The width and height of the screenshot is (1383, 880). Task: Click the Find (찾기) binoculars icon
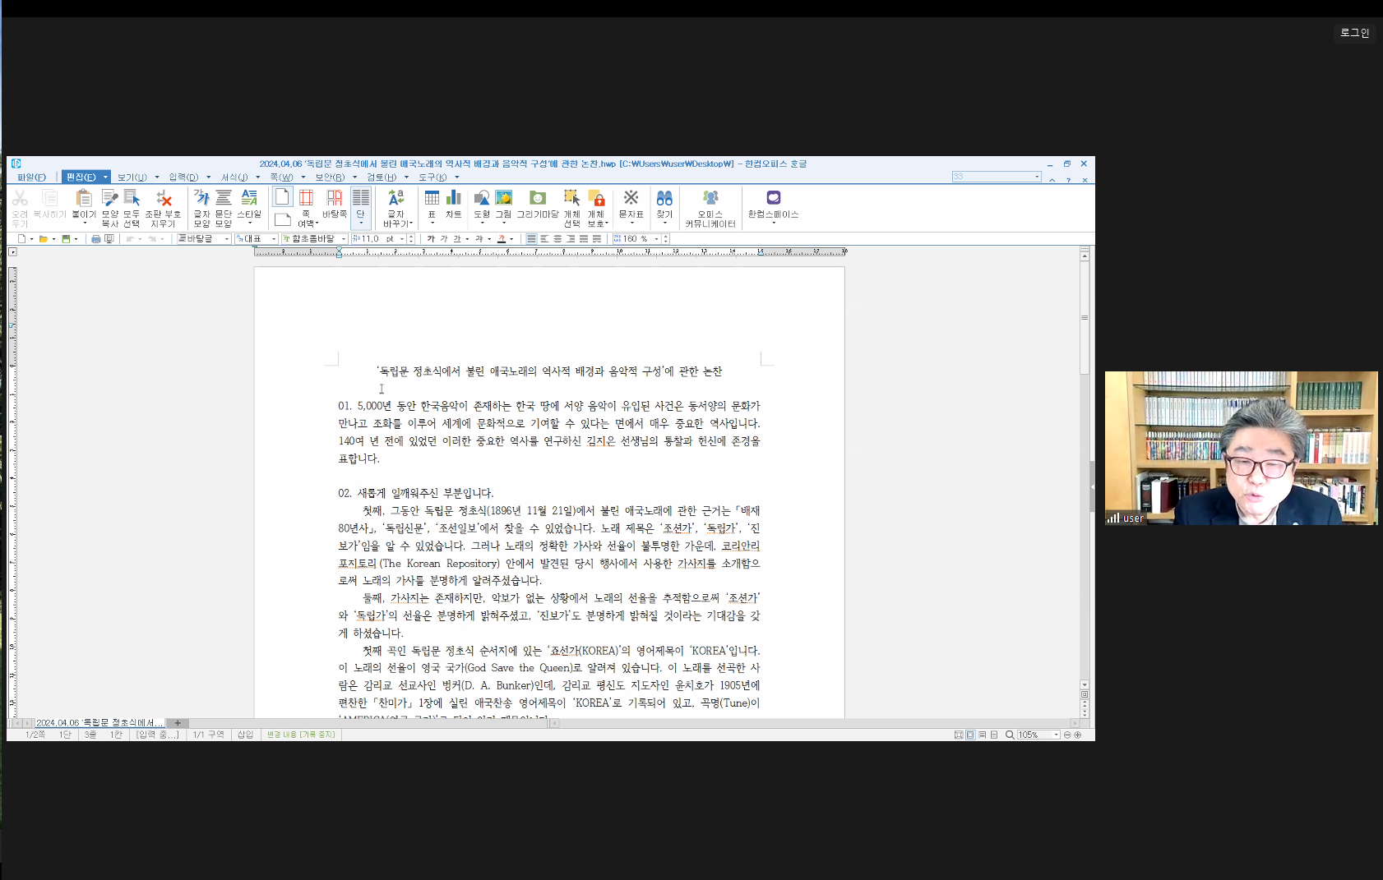pyautogui.click(x=664, y=198)
